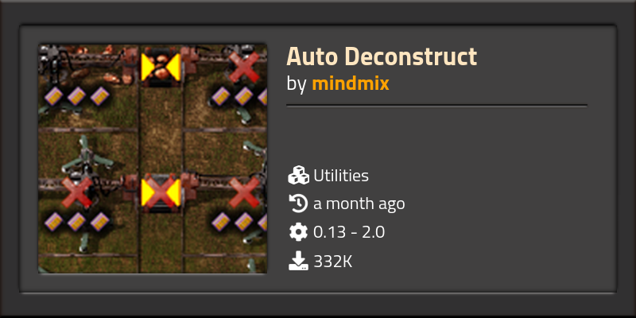Click the top-left group of purple chips
This screenshot has height=318, width=636.
click(x=76, y=96)
